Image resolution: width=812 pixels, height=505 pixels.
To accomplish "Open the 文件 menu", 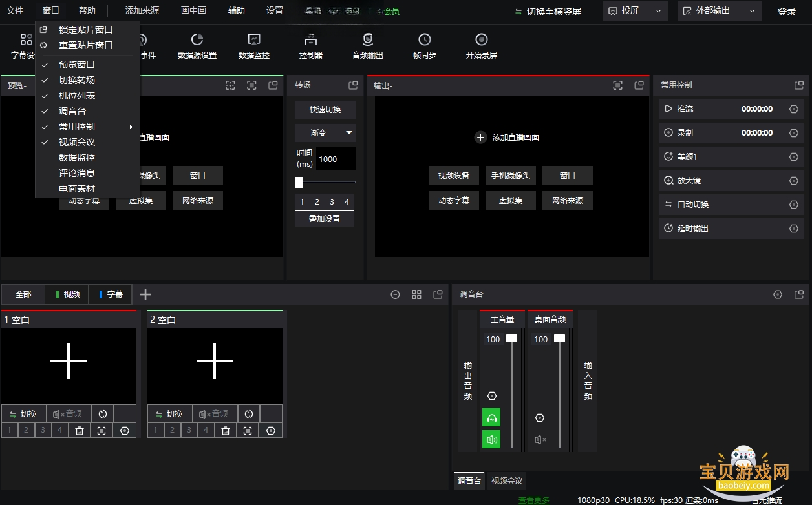I will point(15,10).
